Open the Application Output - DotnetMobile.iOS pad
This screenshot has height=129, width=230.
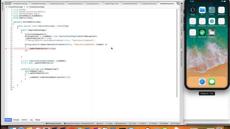(79, 124)
